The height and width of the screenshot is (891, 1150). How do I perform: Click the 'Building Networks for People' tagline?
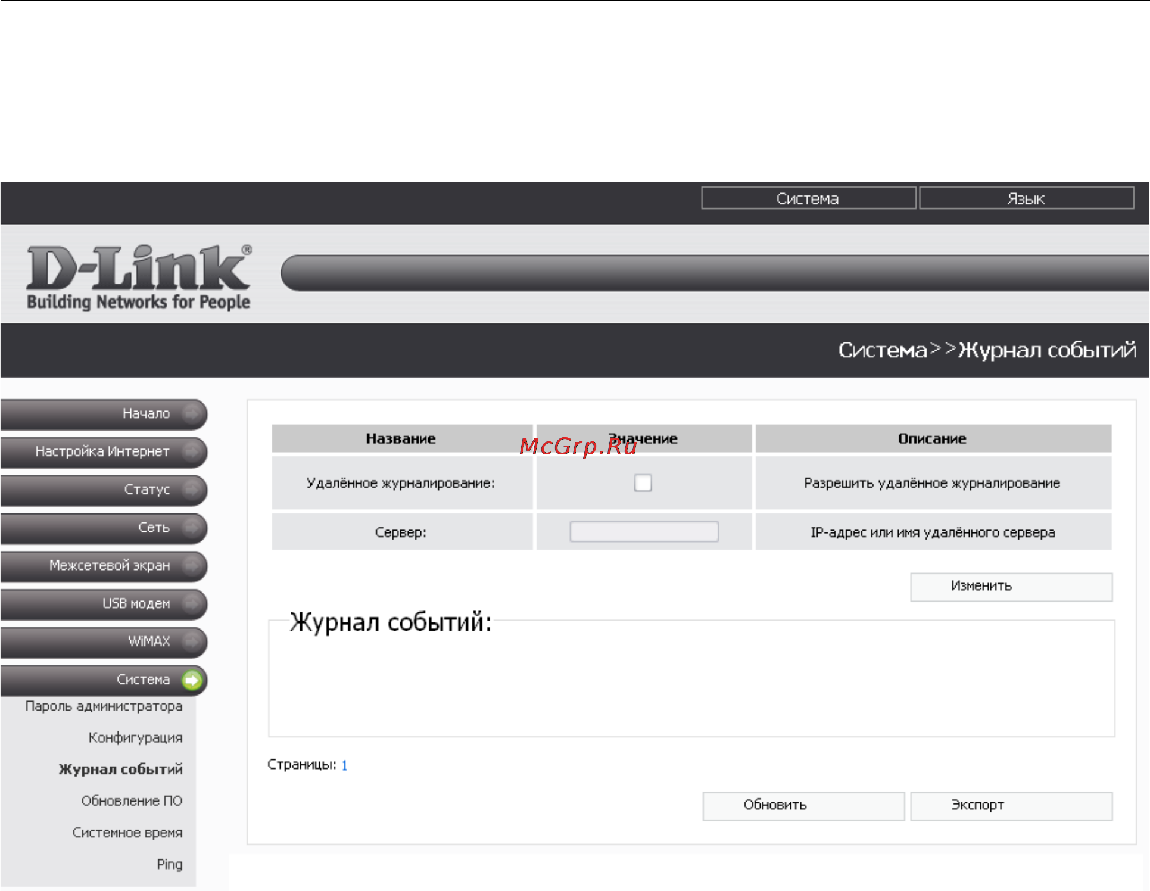pyautogui.click(x=139, y=302)
